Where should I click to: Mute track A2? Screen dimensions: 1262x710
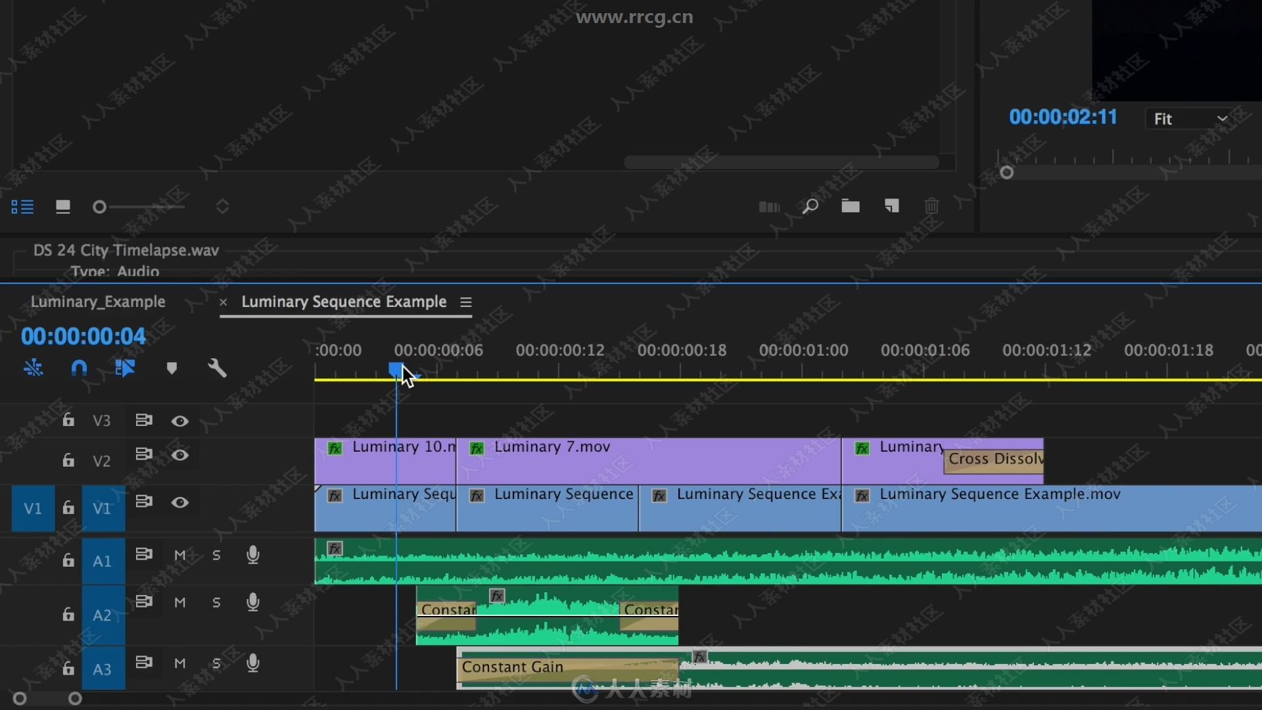pos(180,603)
